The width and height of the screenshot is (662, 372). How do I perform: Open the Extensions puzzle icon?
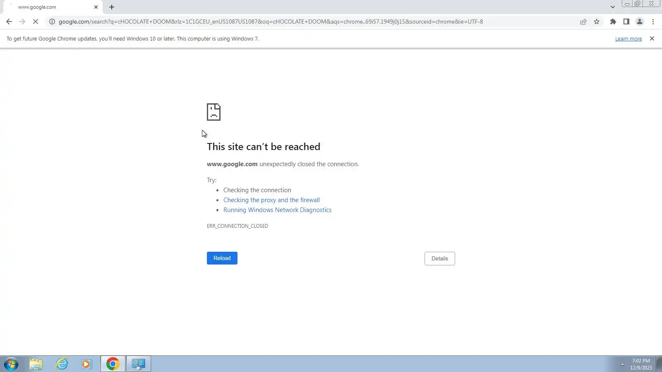coord(613,21)
